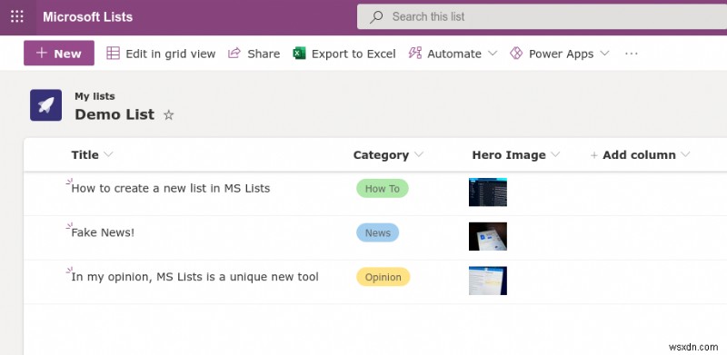Open the Hero Image column chevron
The width and height of the screenshot is (727, 355).
pos(555,154)
